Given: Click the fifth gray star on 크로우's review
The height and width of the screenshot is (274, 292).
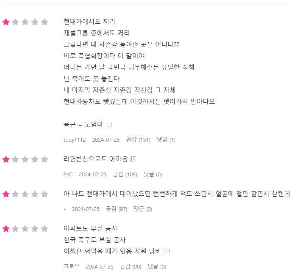Looking at the screenshot, I should 45,229.
